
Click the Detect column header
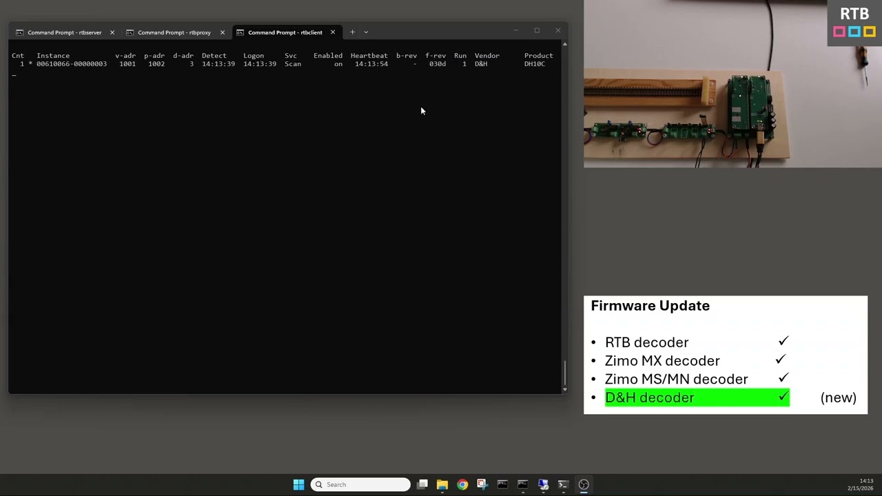214,56
